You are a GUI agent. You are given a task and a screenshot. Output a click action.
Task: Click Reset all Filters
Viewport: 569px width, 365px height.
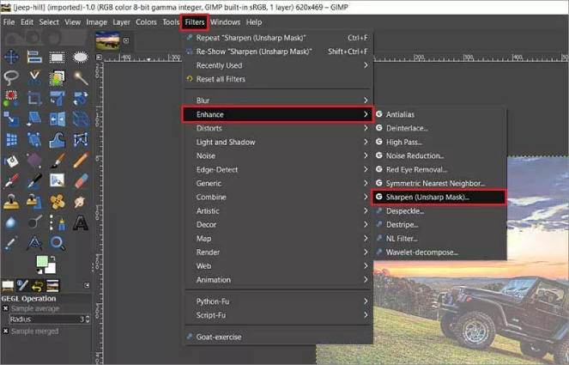[221, 79]
